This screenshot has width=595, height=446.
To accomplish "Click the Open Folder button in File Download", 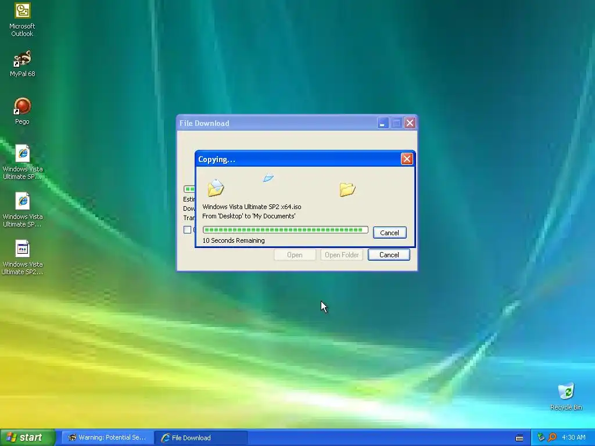I will click(x=342, y=255).
